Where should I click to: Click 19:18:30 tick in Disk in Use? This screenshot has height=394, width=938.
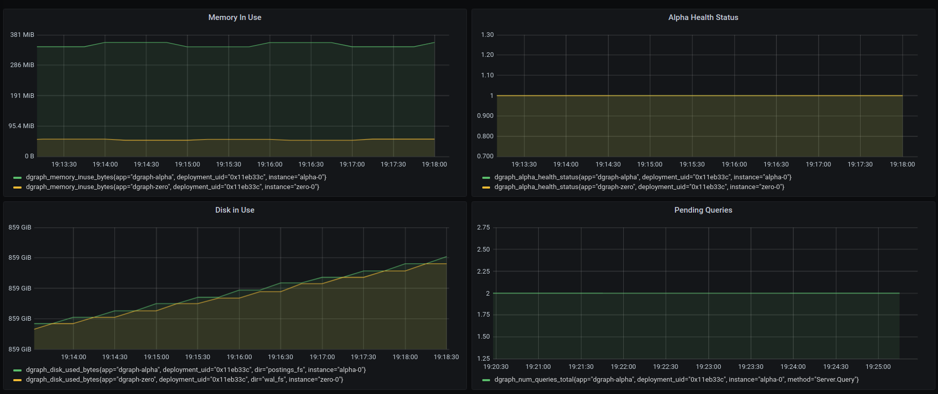coord(446,357)
